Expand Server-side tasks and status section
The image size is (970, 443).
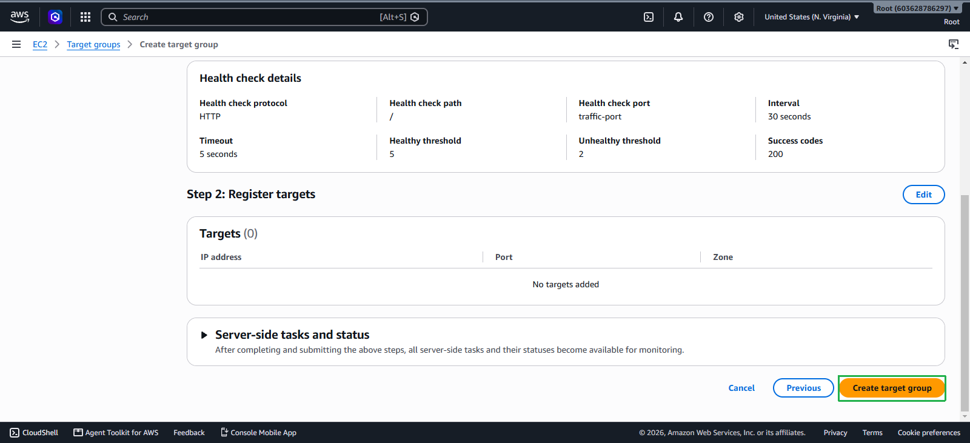pos(204,335)
